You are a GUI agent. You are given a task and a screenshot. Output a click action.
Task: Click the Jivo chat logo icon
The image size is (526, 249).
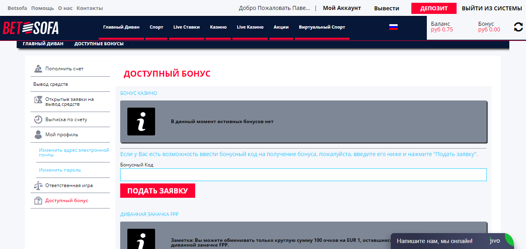[494, 241]
